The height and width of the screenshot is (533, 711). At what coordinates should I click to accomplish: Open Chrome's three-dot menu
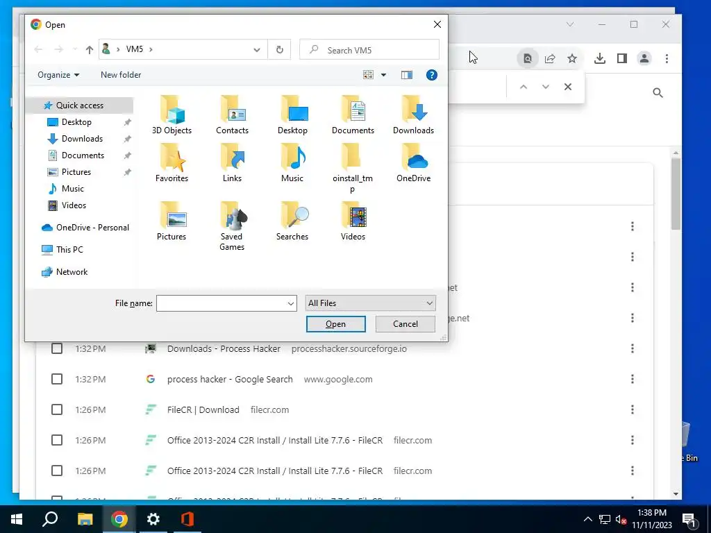click(x=667, y=58)
